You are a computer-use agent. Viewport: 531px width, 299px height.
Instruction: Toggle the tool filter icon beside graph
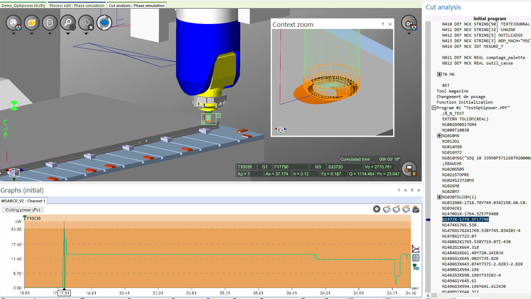pos(415,267)
